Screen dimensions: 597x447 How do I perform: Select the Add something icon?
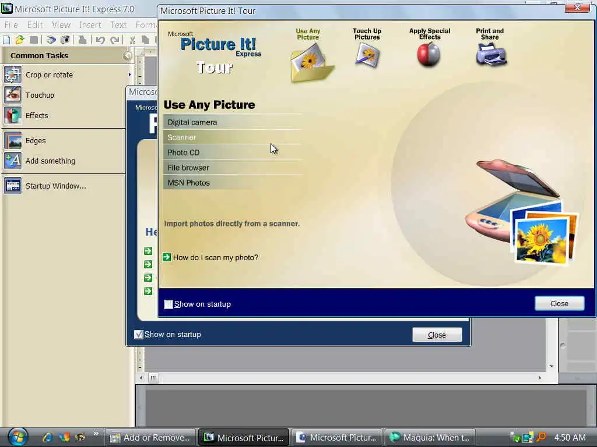coord(13,161)
